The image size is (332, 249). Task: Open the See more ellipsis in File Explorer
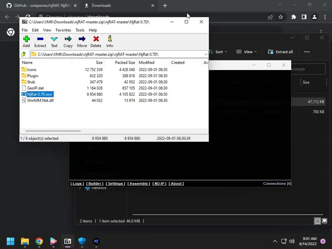click(307, 52)
